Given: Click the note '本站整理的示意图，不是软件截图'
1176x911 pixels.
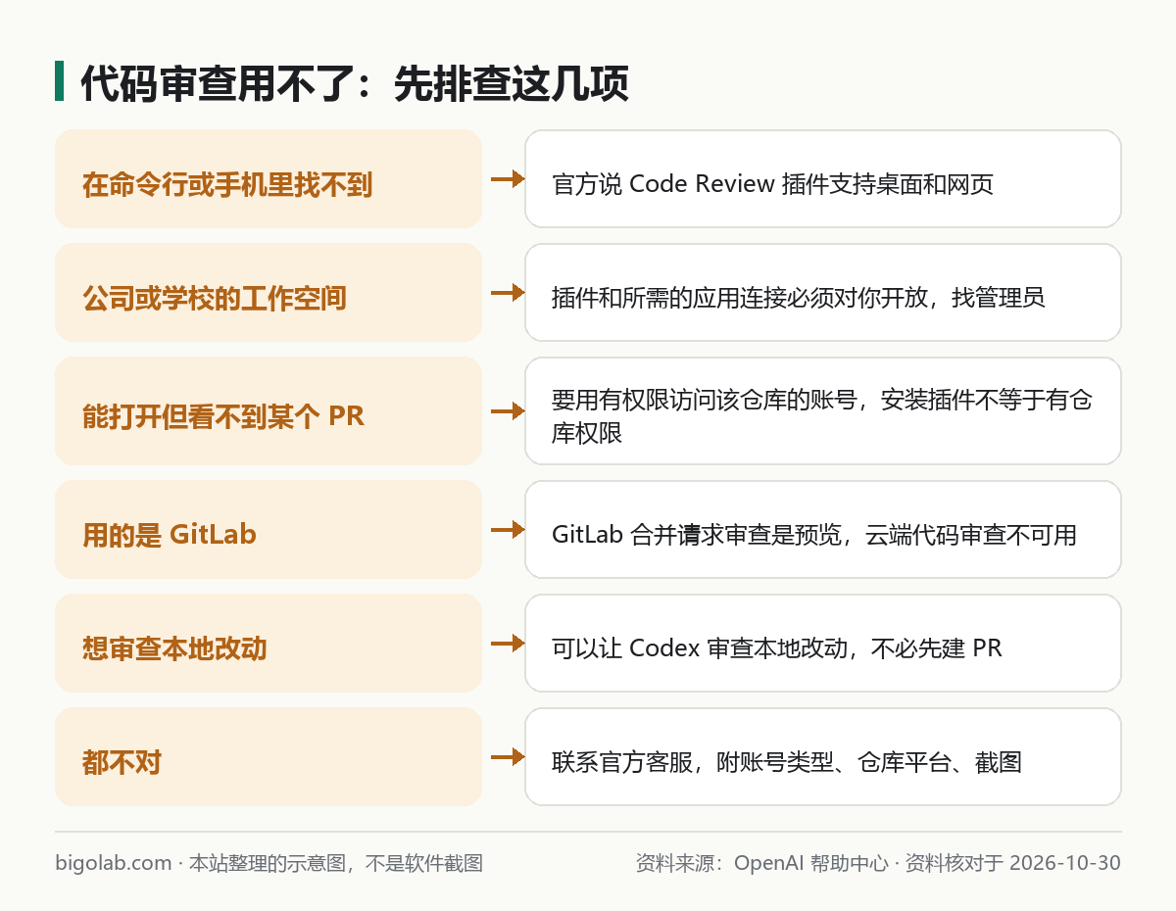Looking at the screenshot, I should pos(335,863).
